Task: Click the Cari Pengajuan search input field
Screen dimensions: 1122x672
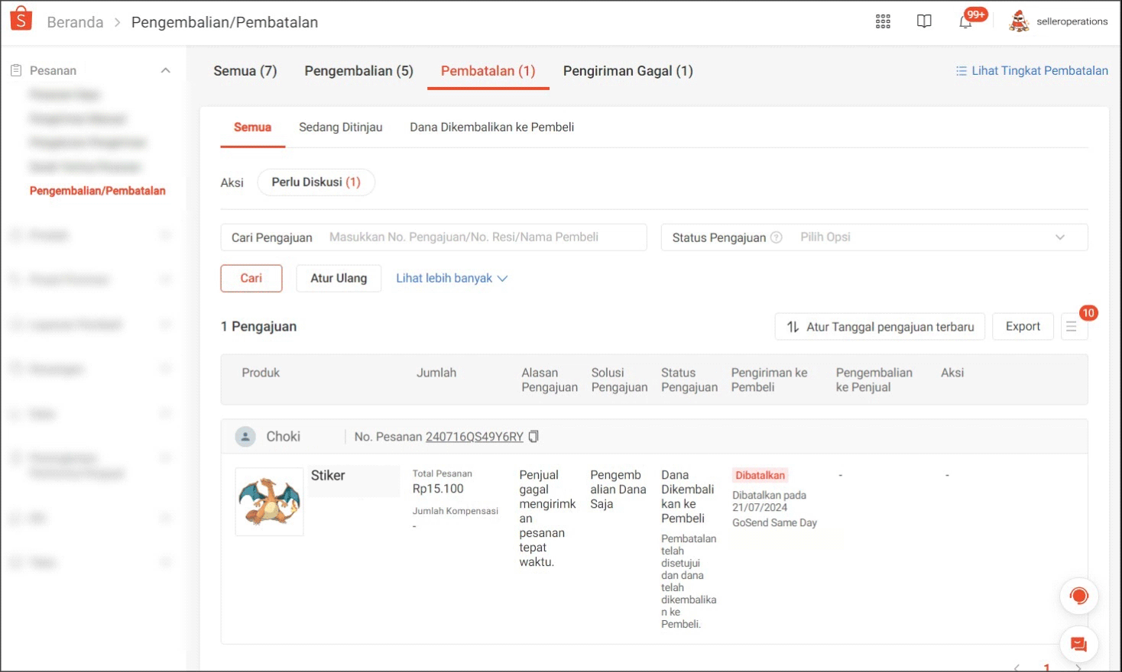Action: (482, 237)
